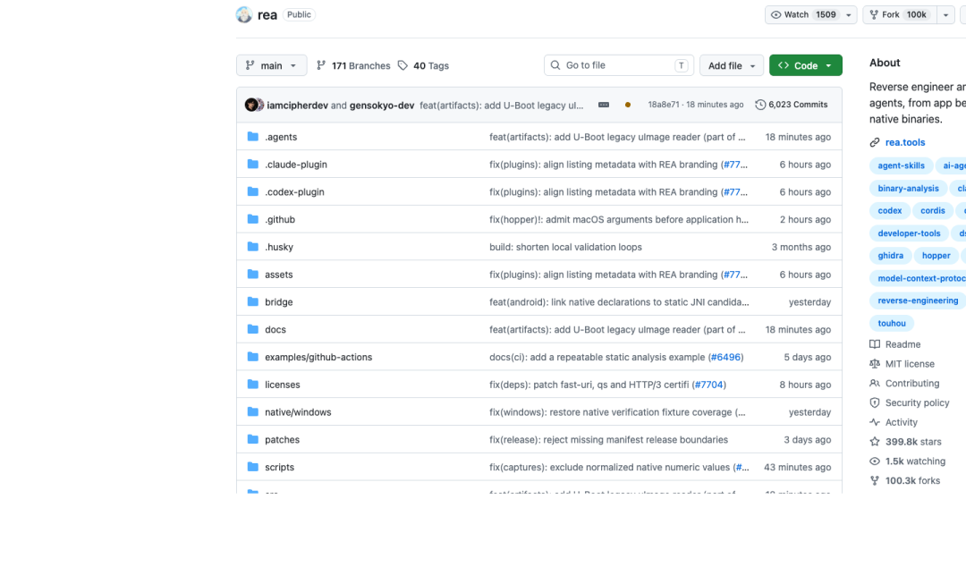Click the folder icon beside .agents

pyautogui.click(x=252, y=136)
